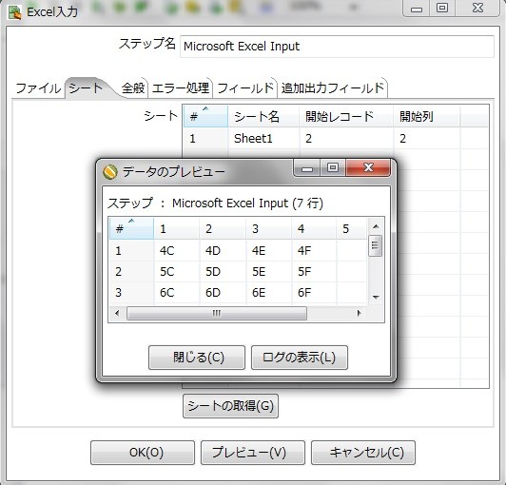Click preview column header 3
Image resolution: width=506 pixels, height=485 pixels.
click(268, 228)
